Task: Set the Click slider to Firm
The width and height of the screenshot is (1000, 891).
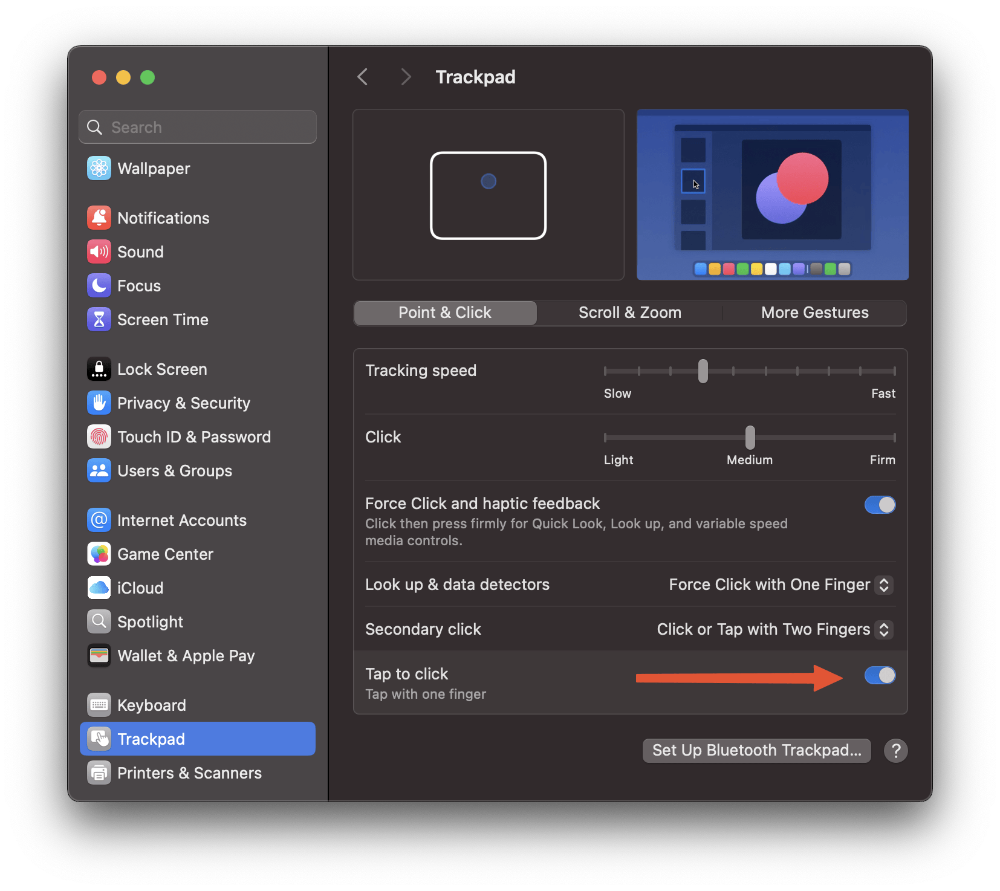Action: pos(894,437)
